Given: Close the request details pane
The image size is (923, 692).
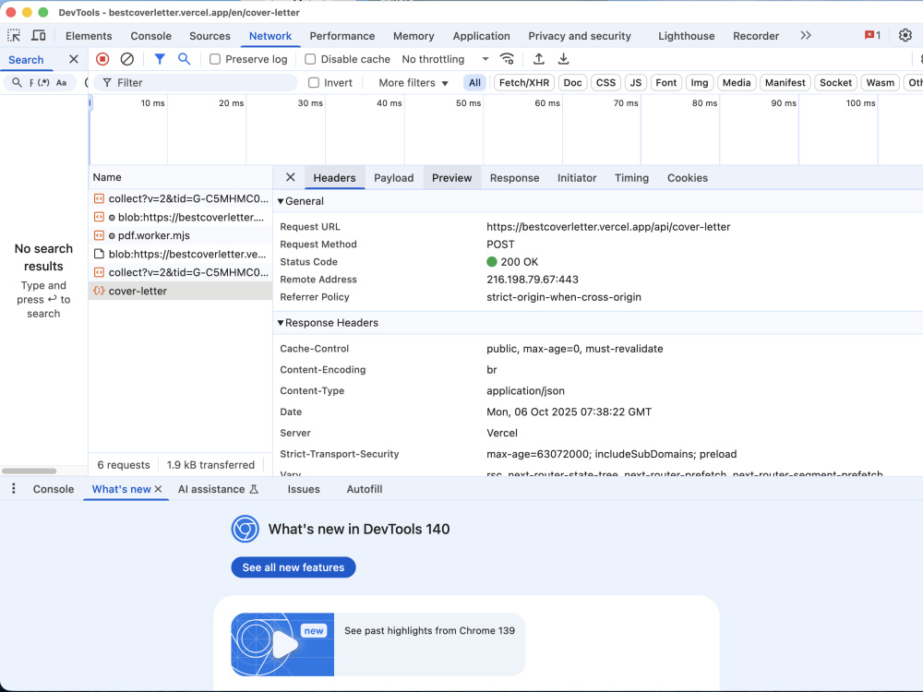Looking at the screenshot, I should click(290, 177).
